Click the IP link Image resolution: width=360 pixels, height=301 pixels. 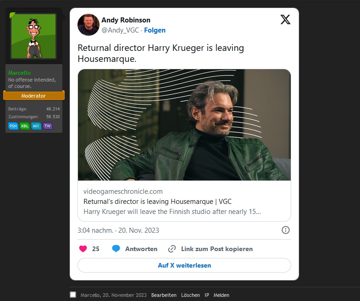click(x=207, y=295)
